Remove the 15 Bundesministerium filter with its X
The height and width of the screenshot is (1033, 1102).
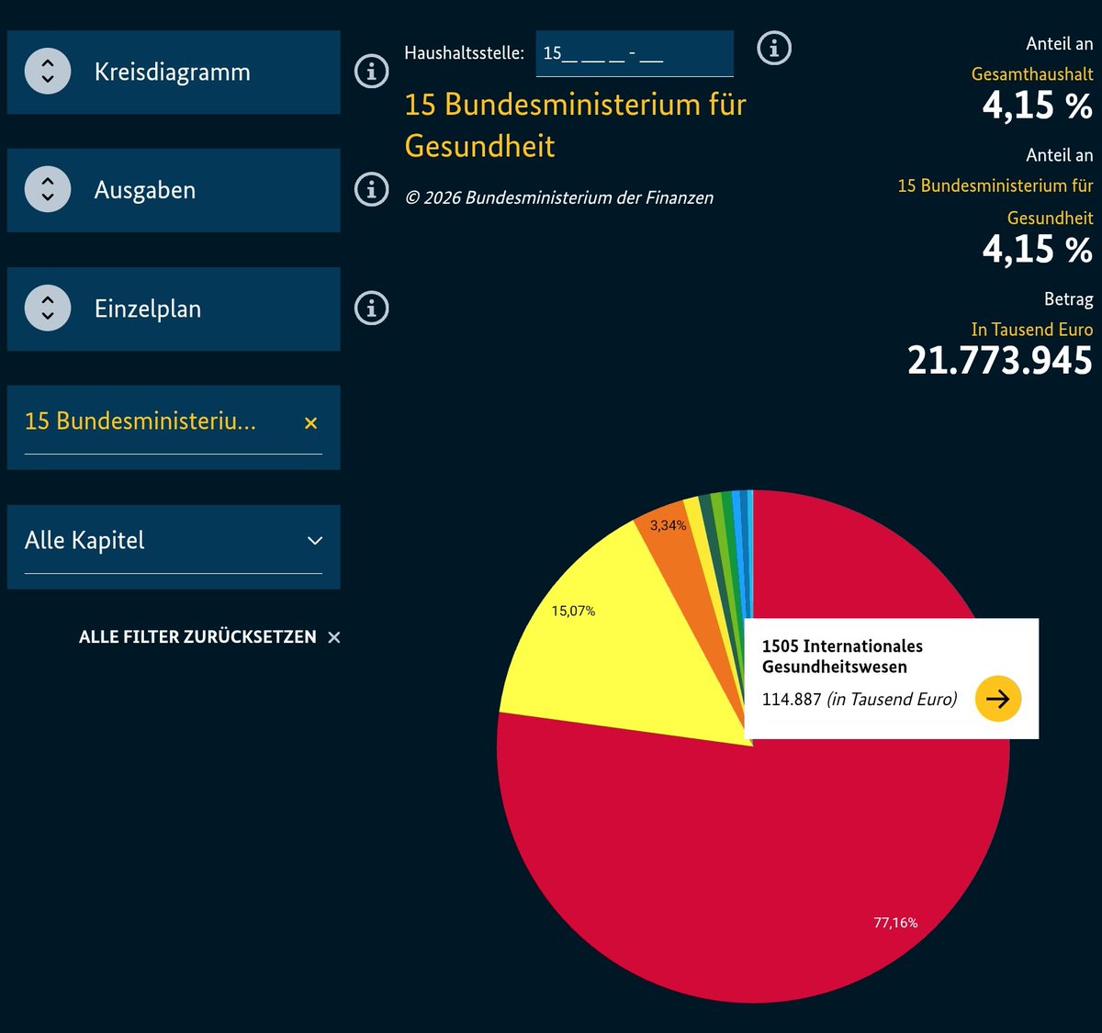(310, 422)
